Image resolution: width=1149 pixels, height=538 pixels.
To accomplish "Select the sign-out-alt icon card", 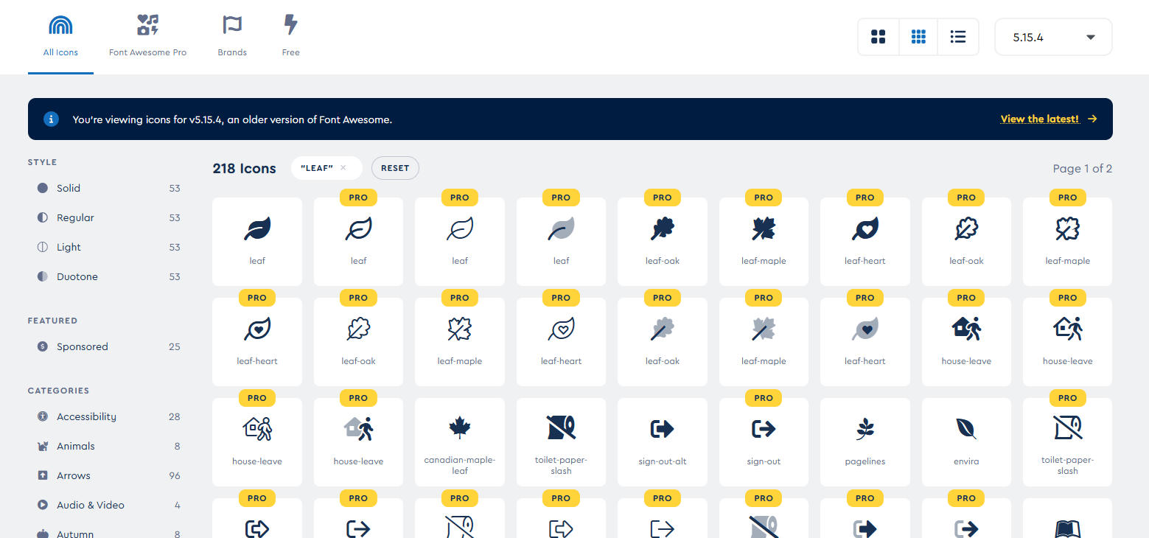I will point(663,442).
